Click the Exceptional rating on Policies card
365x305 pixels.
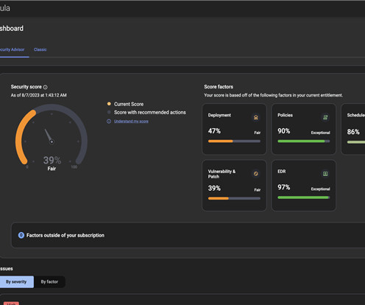pos(320,133)
